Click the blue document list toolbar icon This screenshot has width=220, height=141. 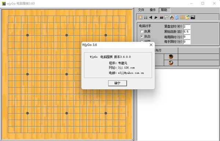[x=177, y=17]
